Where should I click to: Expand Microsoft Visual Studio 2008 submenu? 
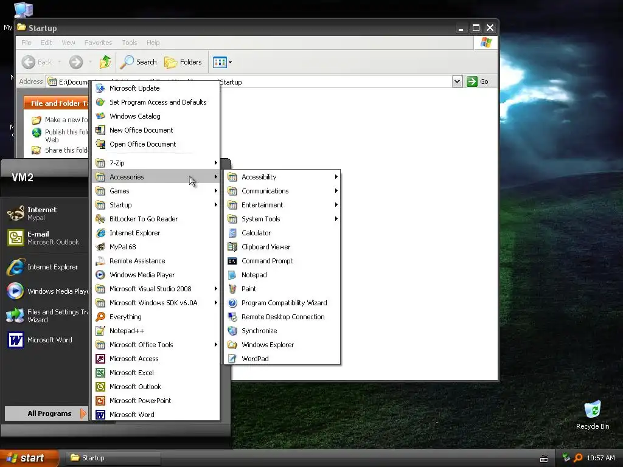point(156,289)
